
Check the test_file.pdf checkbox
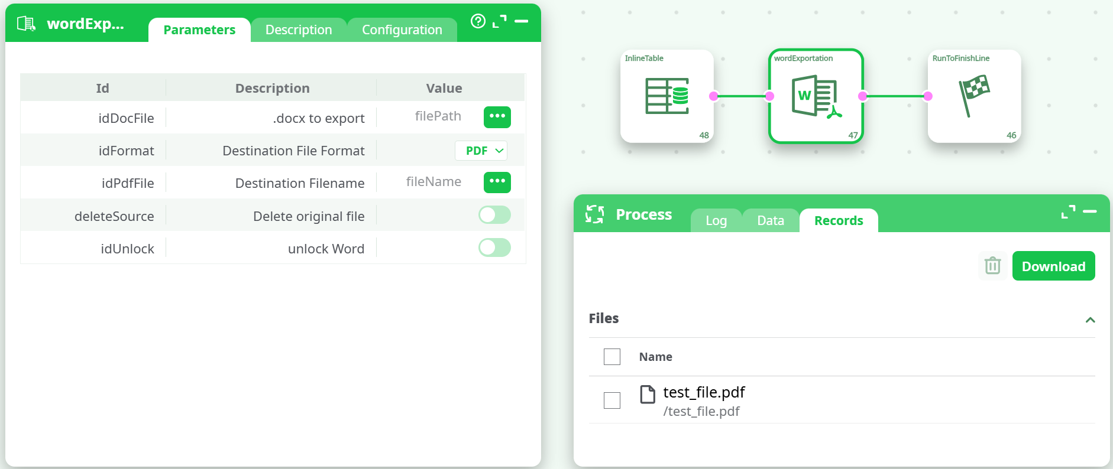(612, 400)
